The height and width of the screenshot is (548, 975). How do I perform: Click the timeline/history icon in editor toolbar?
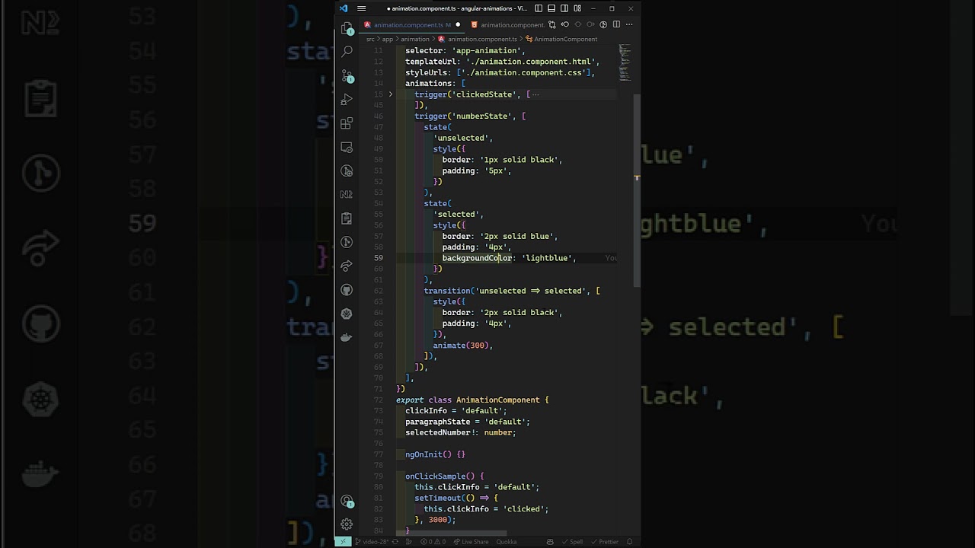click(x=603, y=24)
